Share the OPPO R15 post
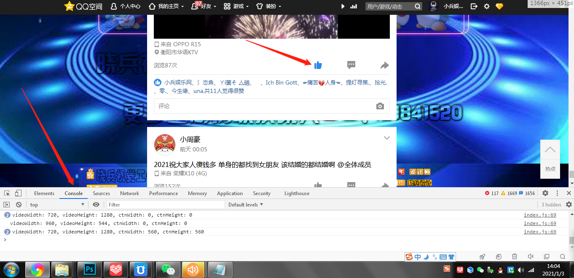Image resolution: width=574 pixels, height=278 pixels. point(384,65)
